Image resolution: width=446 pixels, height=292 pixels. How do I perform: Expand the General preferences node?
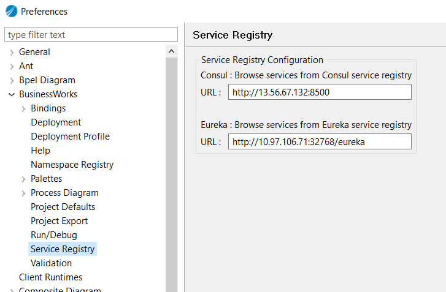pos(12,53)
